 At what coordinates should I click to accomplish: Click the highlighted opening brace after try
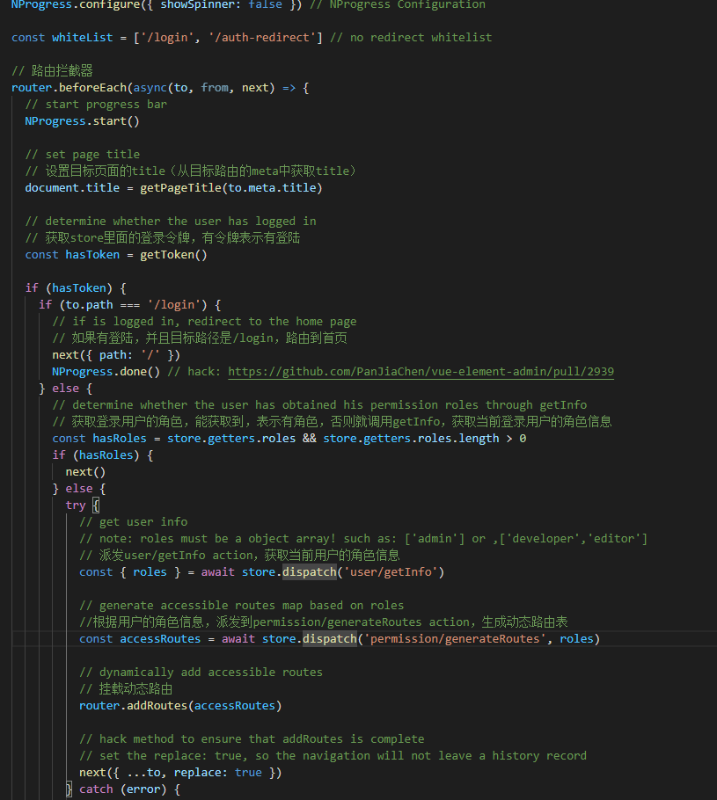(x=96, y=505)
